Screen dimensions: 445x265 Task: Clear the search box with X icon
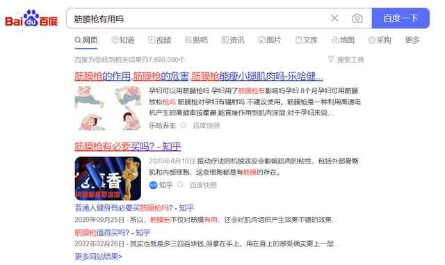334,18
